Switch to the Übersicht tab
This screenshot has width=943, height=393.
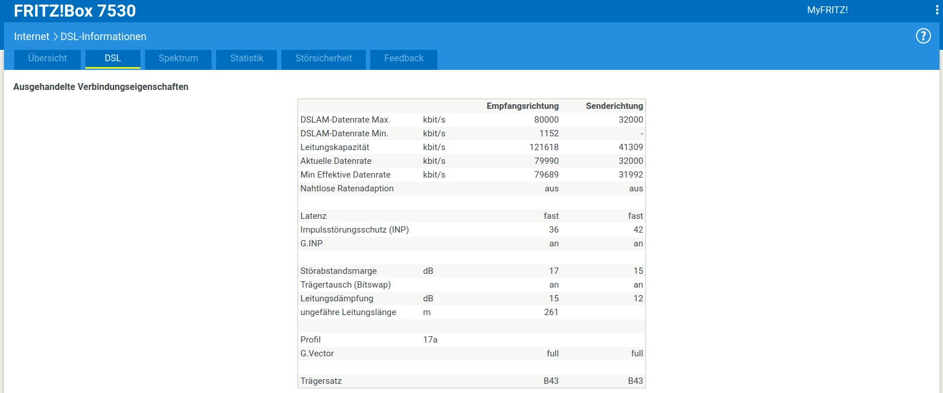pyautogui.click(x=48, y=58)
